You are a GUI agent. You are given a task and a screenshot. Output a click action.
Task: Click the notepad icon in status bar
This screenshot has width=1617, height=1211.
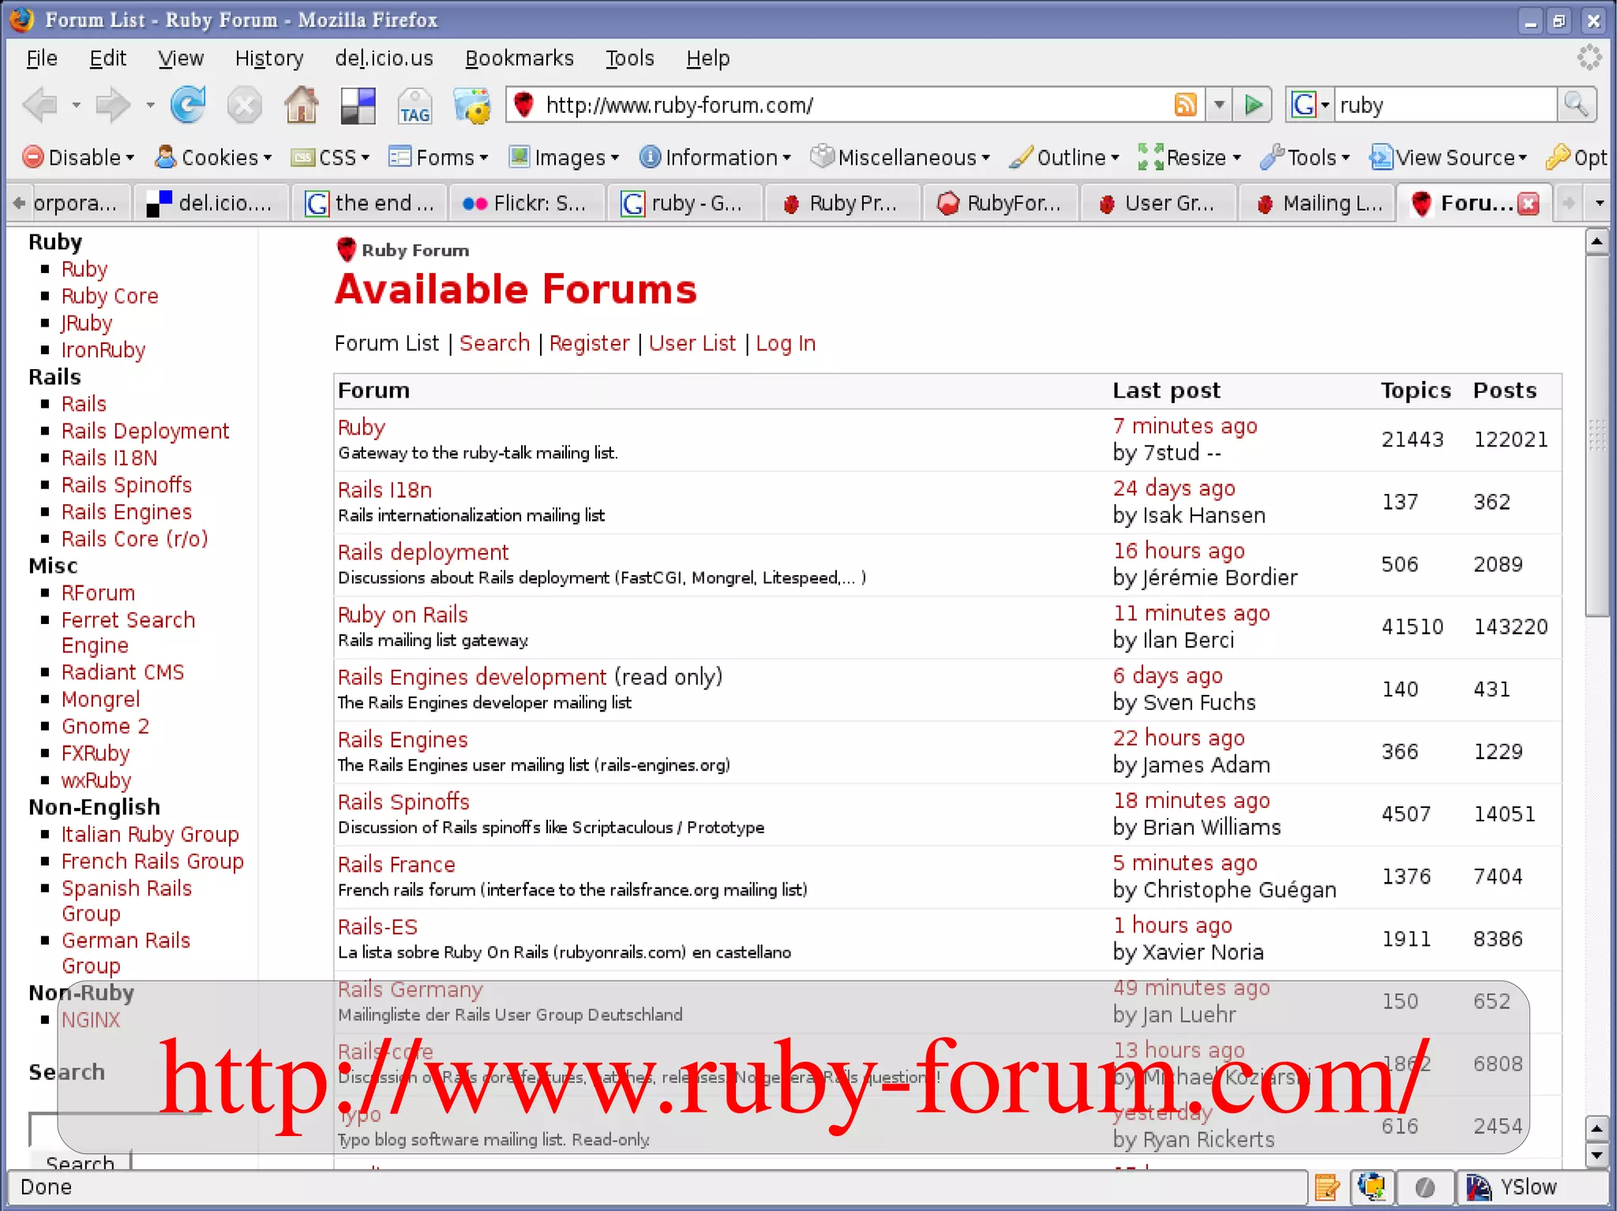(x=1327, y=1187)
